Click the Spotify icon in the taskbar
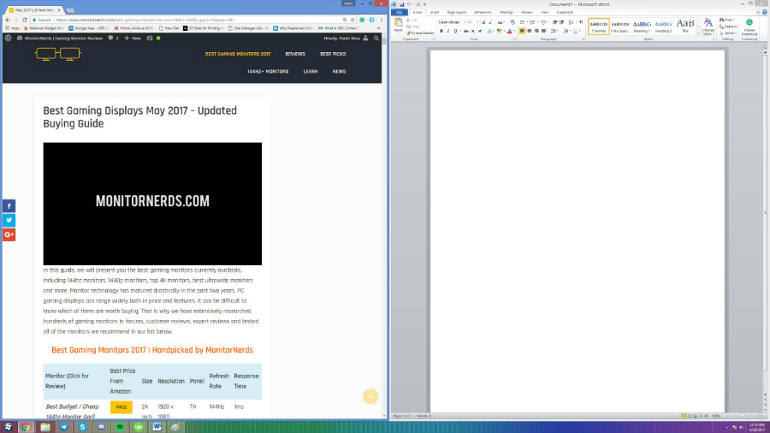This screenshot has height=433, width=770. (x=120, y=427)
